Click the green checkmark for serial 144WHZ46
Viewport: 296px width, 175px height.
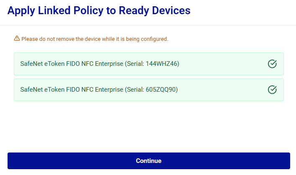(x=272, y=64)
